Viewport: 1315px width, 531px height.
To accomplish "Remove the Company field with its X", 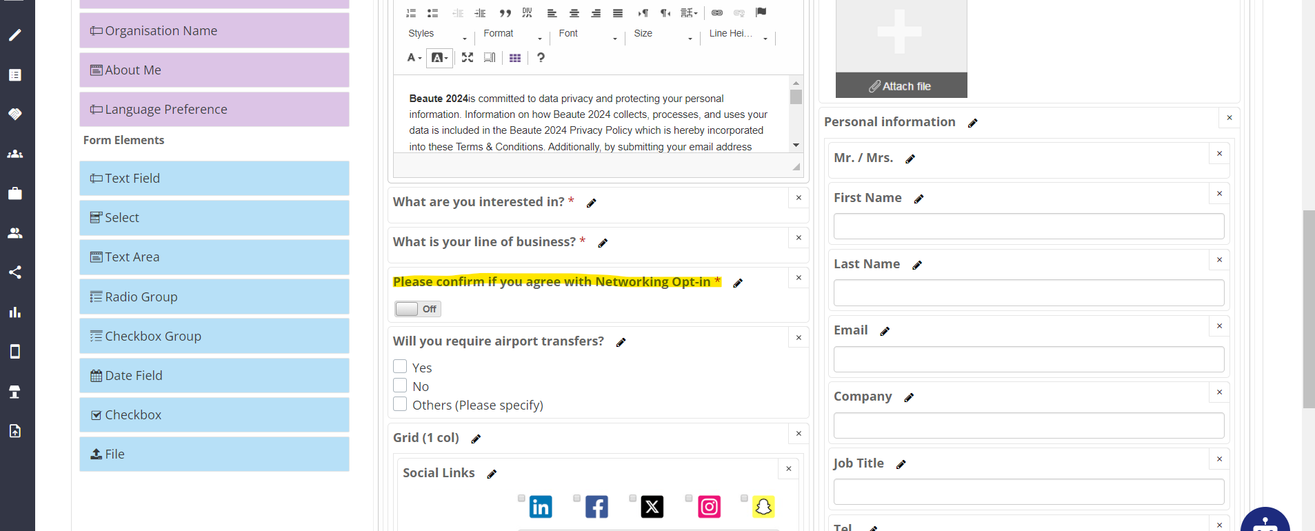I will pyautogui.click(x=1219, y=392).
